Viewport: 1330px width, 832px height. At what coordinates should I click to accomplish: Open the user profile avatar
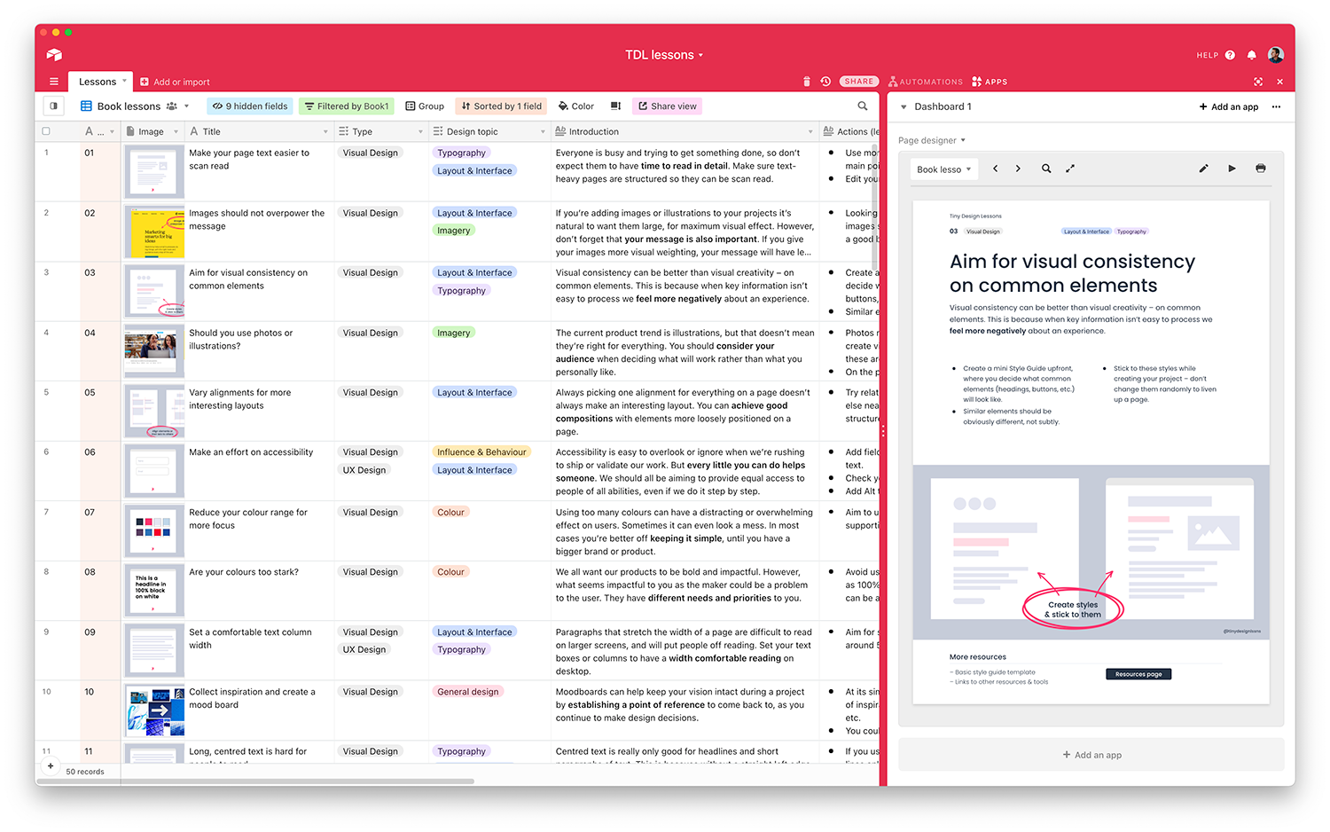point(1275,55)
